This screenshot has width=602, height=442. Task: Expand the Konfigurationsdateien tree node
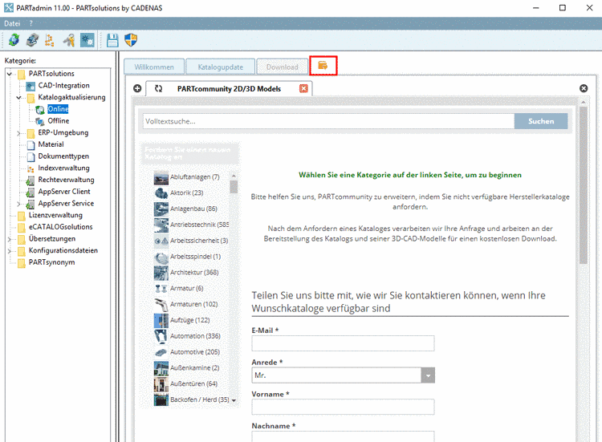pos(9,251)
